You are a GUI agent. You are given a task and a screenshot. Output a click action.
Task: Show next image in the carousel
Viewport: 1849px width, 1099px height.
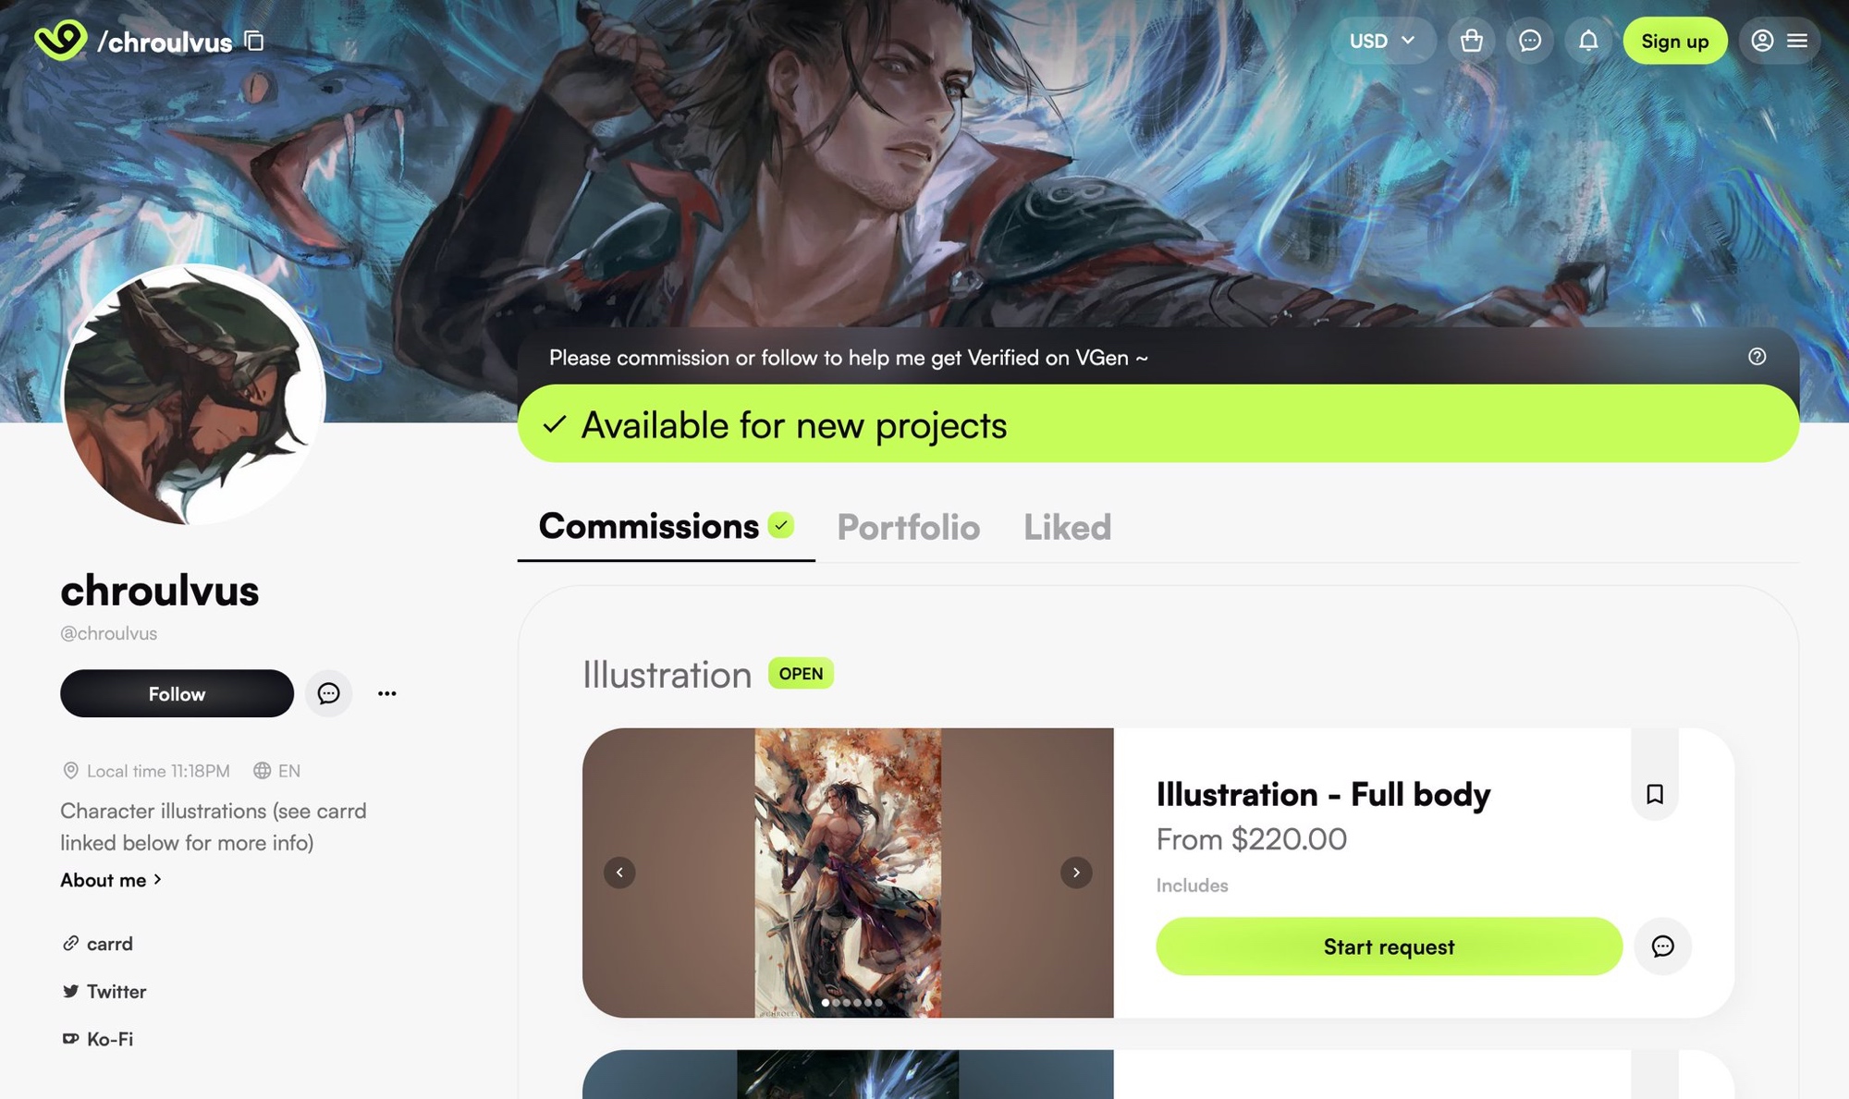click(1076, 873)
